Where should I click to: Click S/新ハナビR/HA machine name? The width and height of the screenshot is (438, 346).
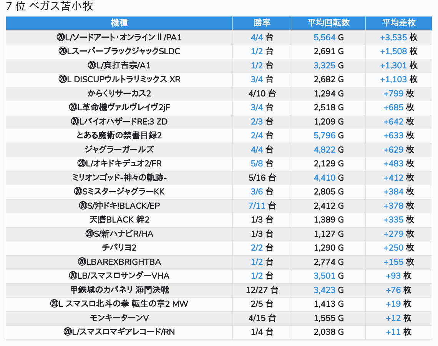(x=119, y=234)
